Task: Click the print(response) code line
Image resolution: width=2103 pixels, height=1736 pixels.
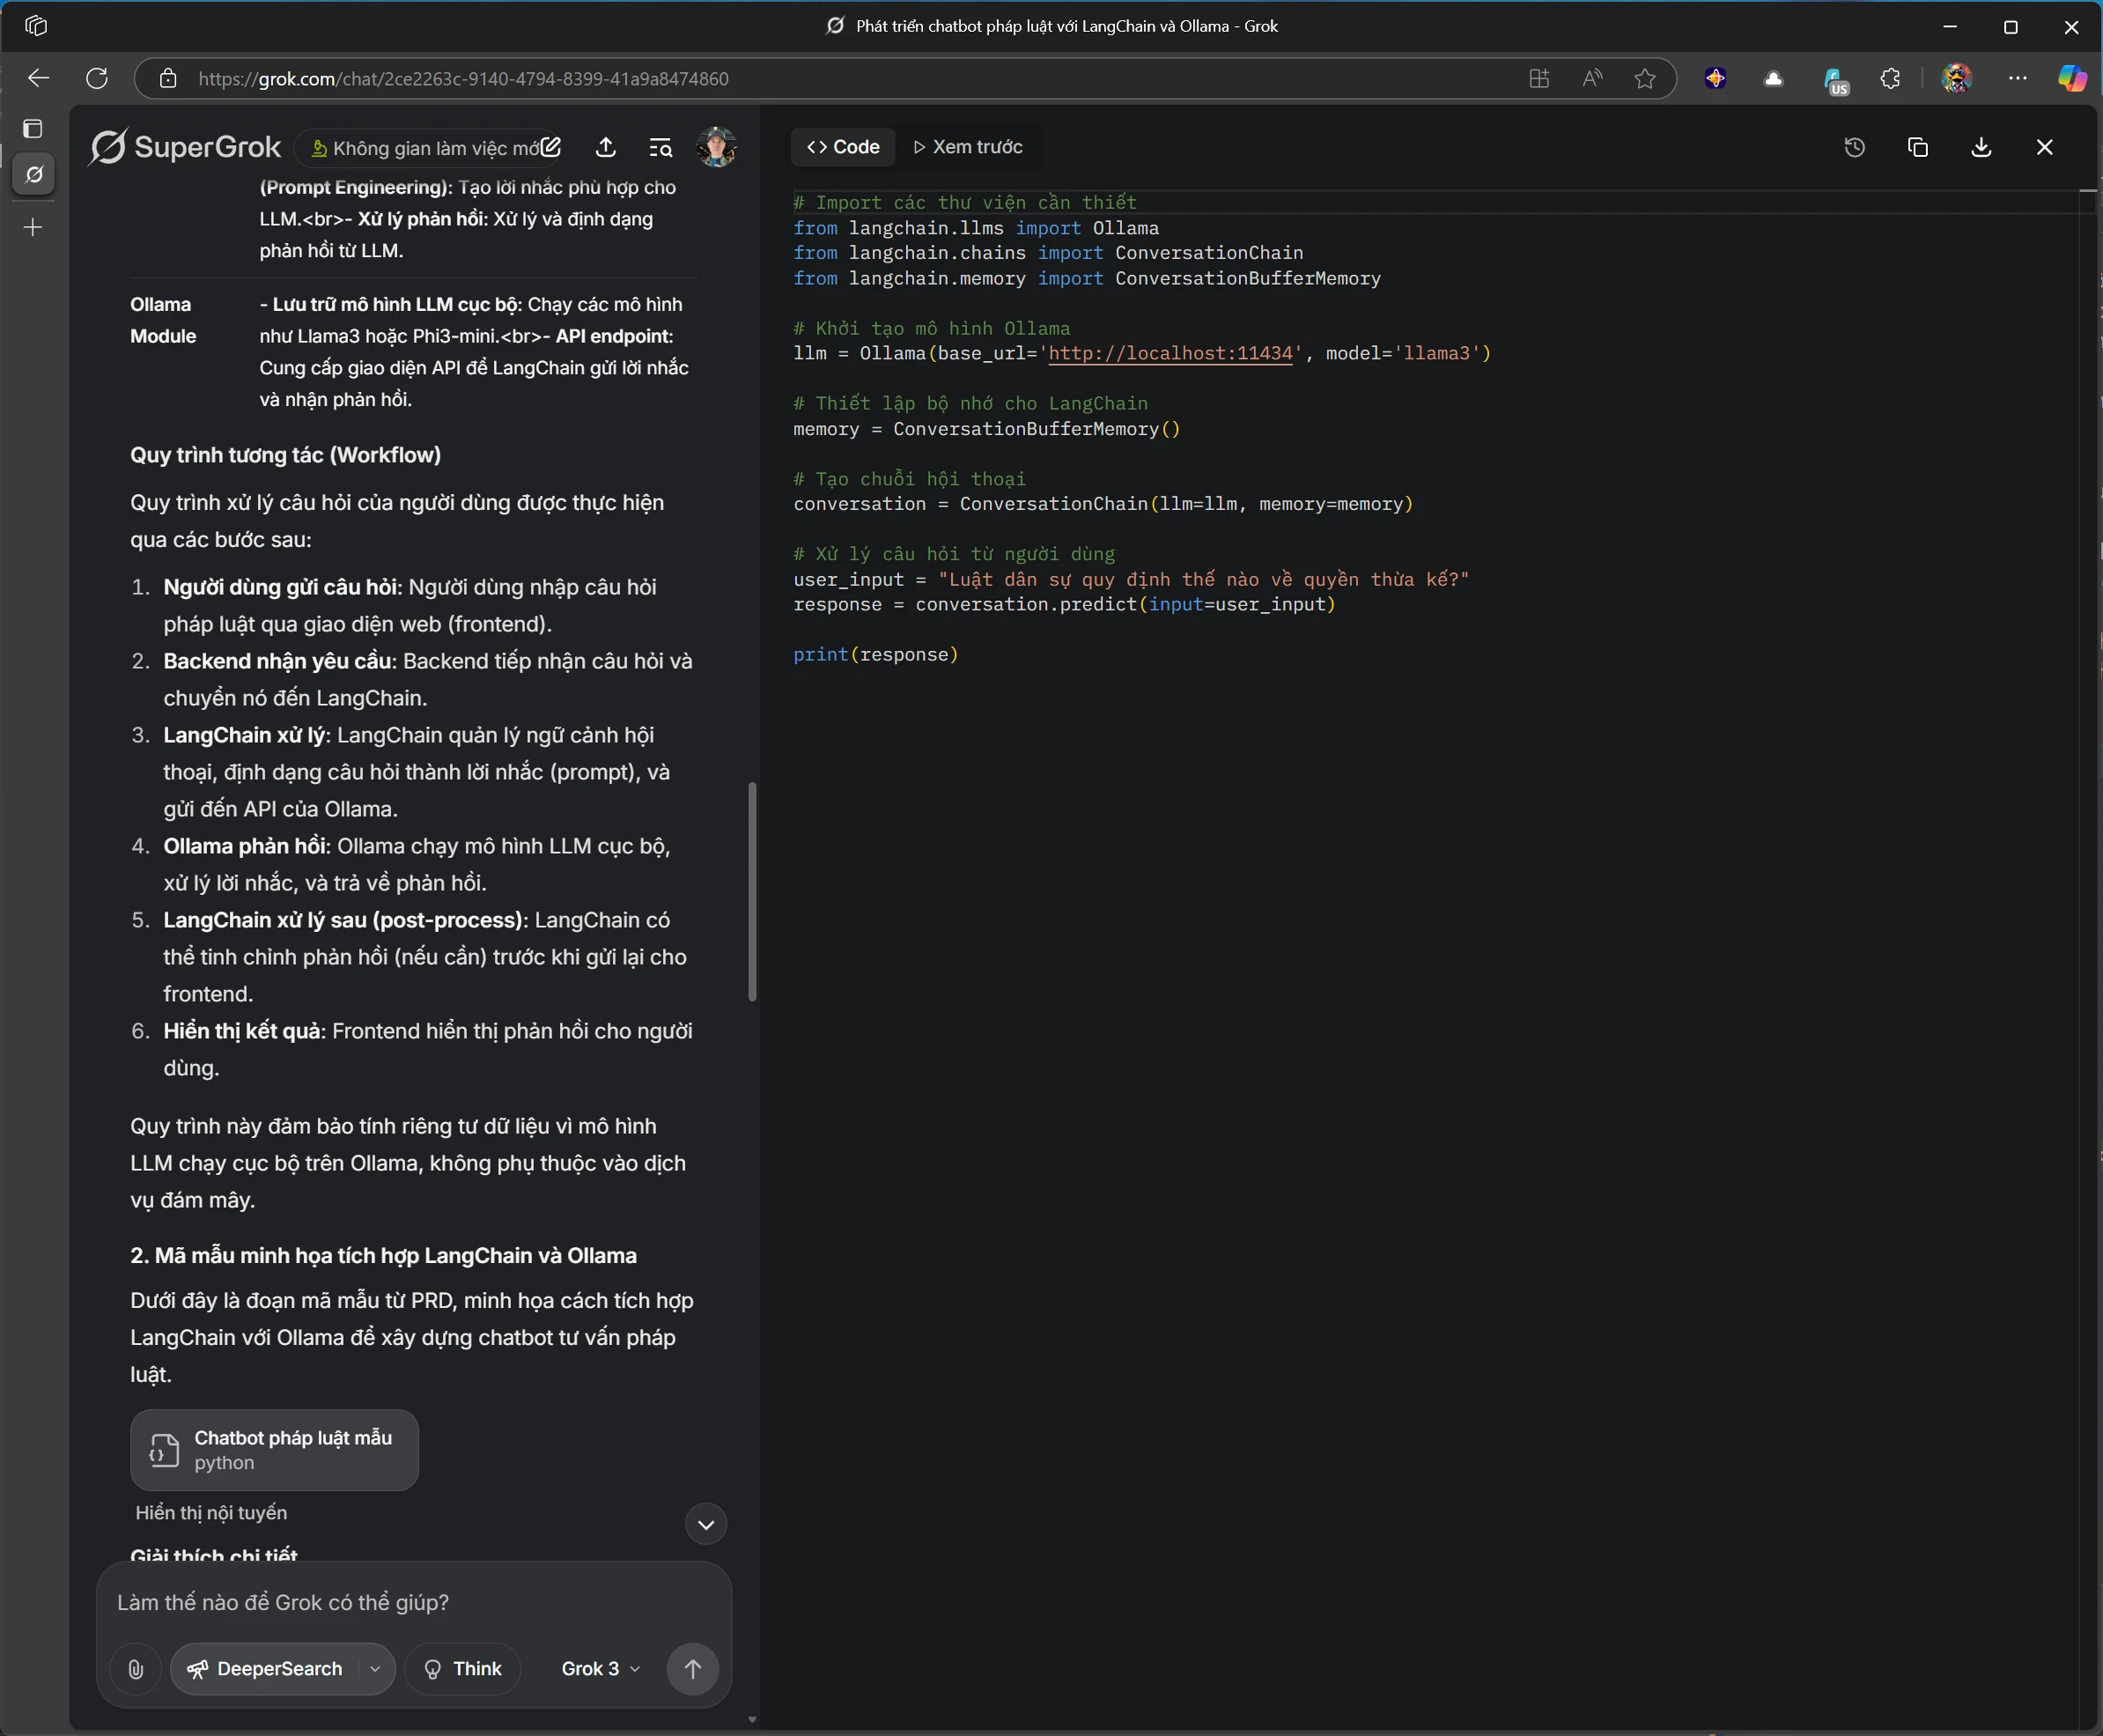Action: coord(876,654)
